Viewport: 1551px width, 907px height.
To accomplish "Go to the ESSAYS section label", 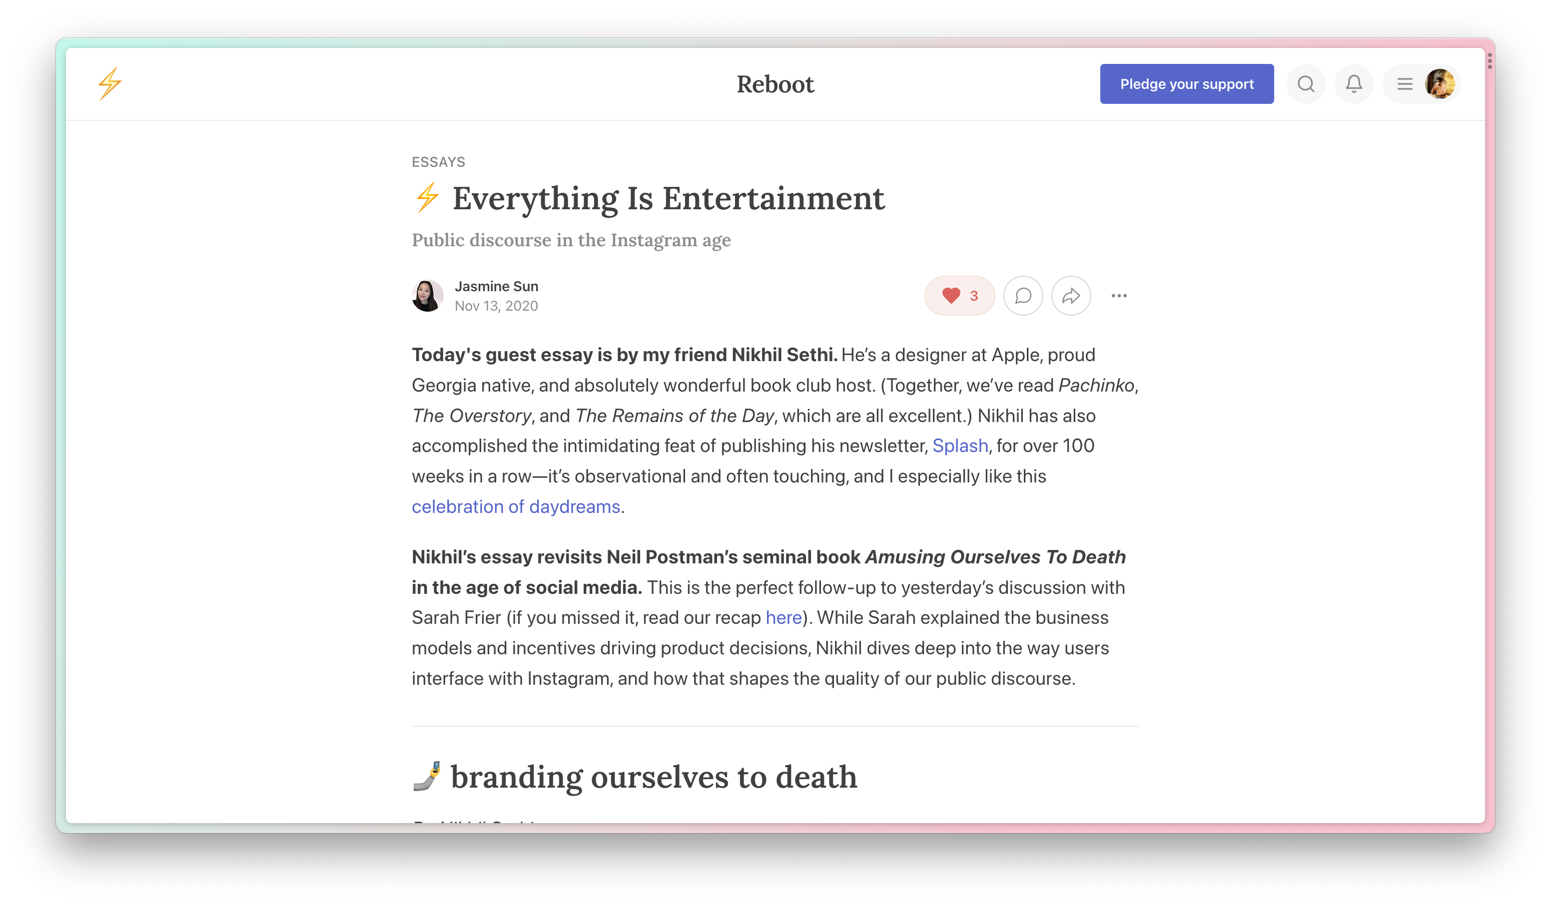I will click(x=438, y=162).
